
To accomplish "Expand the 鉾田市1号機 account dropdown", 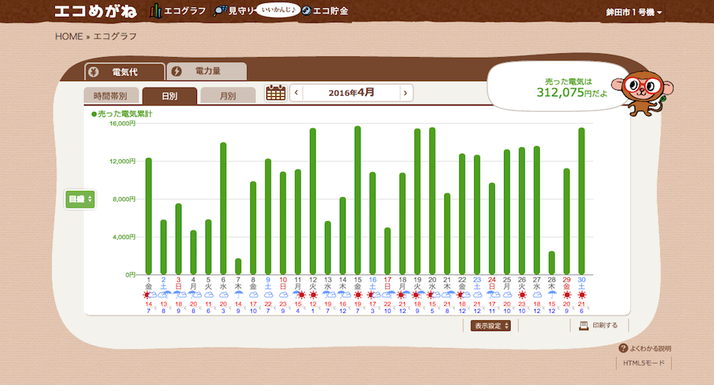I will pyautogui.click(x=634, y=13).
